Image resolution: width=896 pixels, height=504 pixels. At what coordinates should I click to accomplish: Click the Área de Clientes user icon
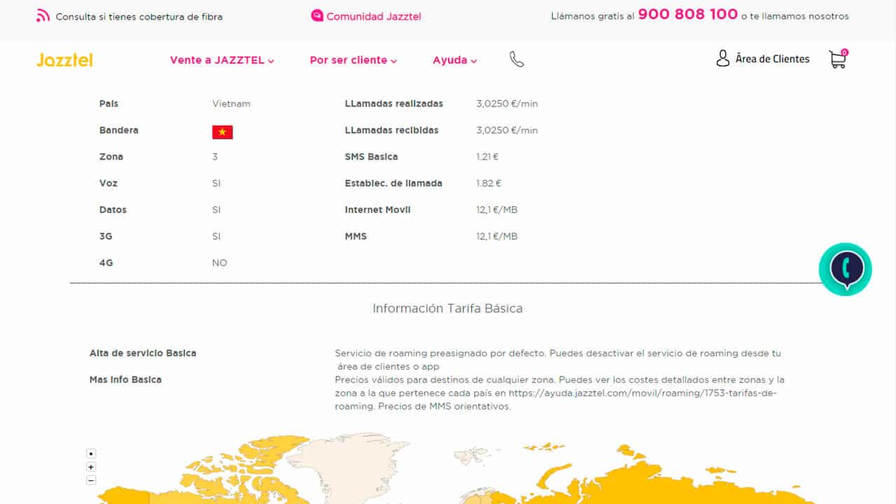tap(723, 59)
